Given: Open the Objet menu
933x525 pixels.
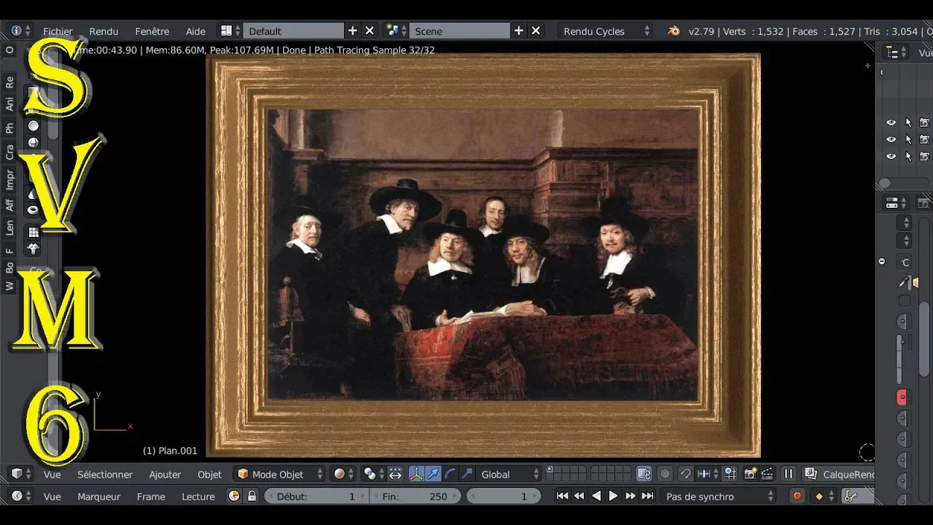Looking at the screenshot, I should click(209, 475).
